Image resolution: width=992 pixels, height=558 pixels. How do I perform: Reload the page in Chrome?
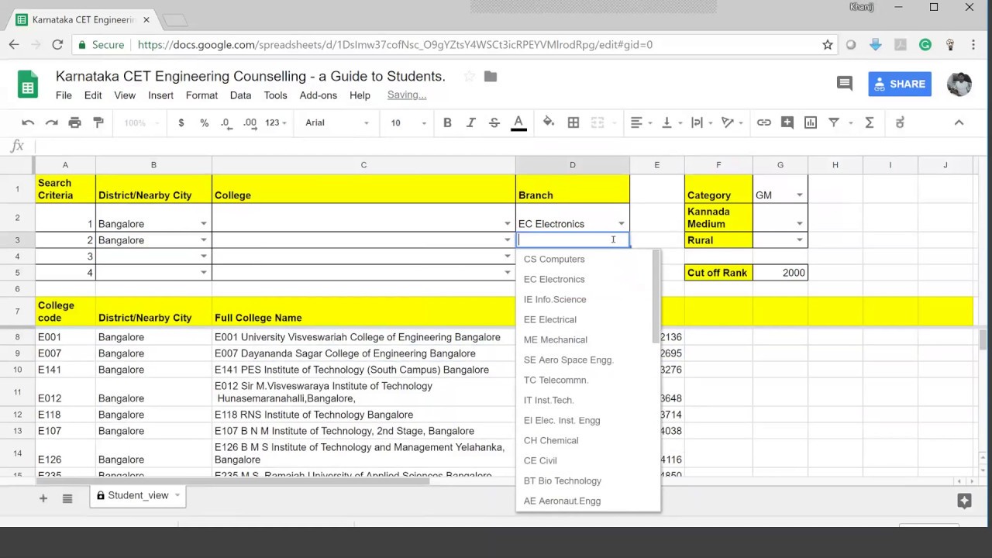[x=57, y=45]
